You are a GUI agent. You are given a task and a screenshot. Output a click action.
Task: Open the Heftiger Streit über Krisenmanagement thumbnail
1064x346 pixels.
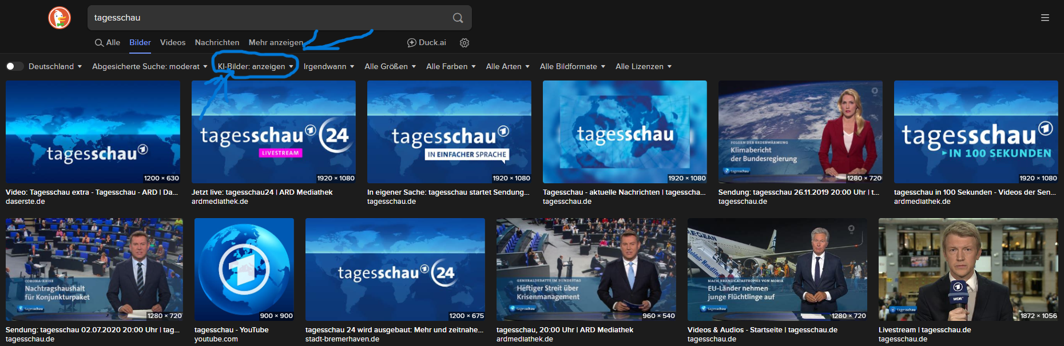[x=586, y=269]
